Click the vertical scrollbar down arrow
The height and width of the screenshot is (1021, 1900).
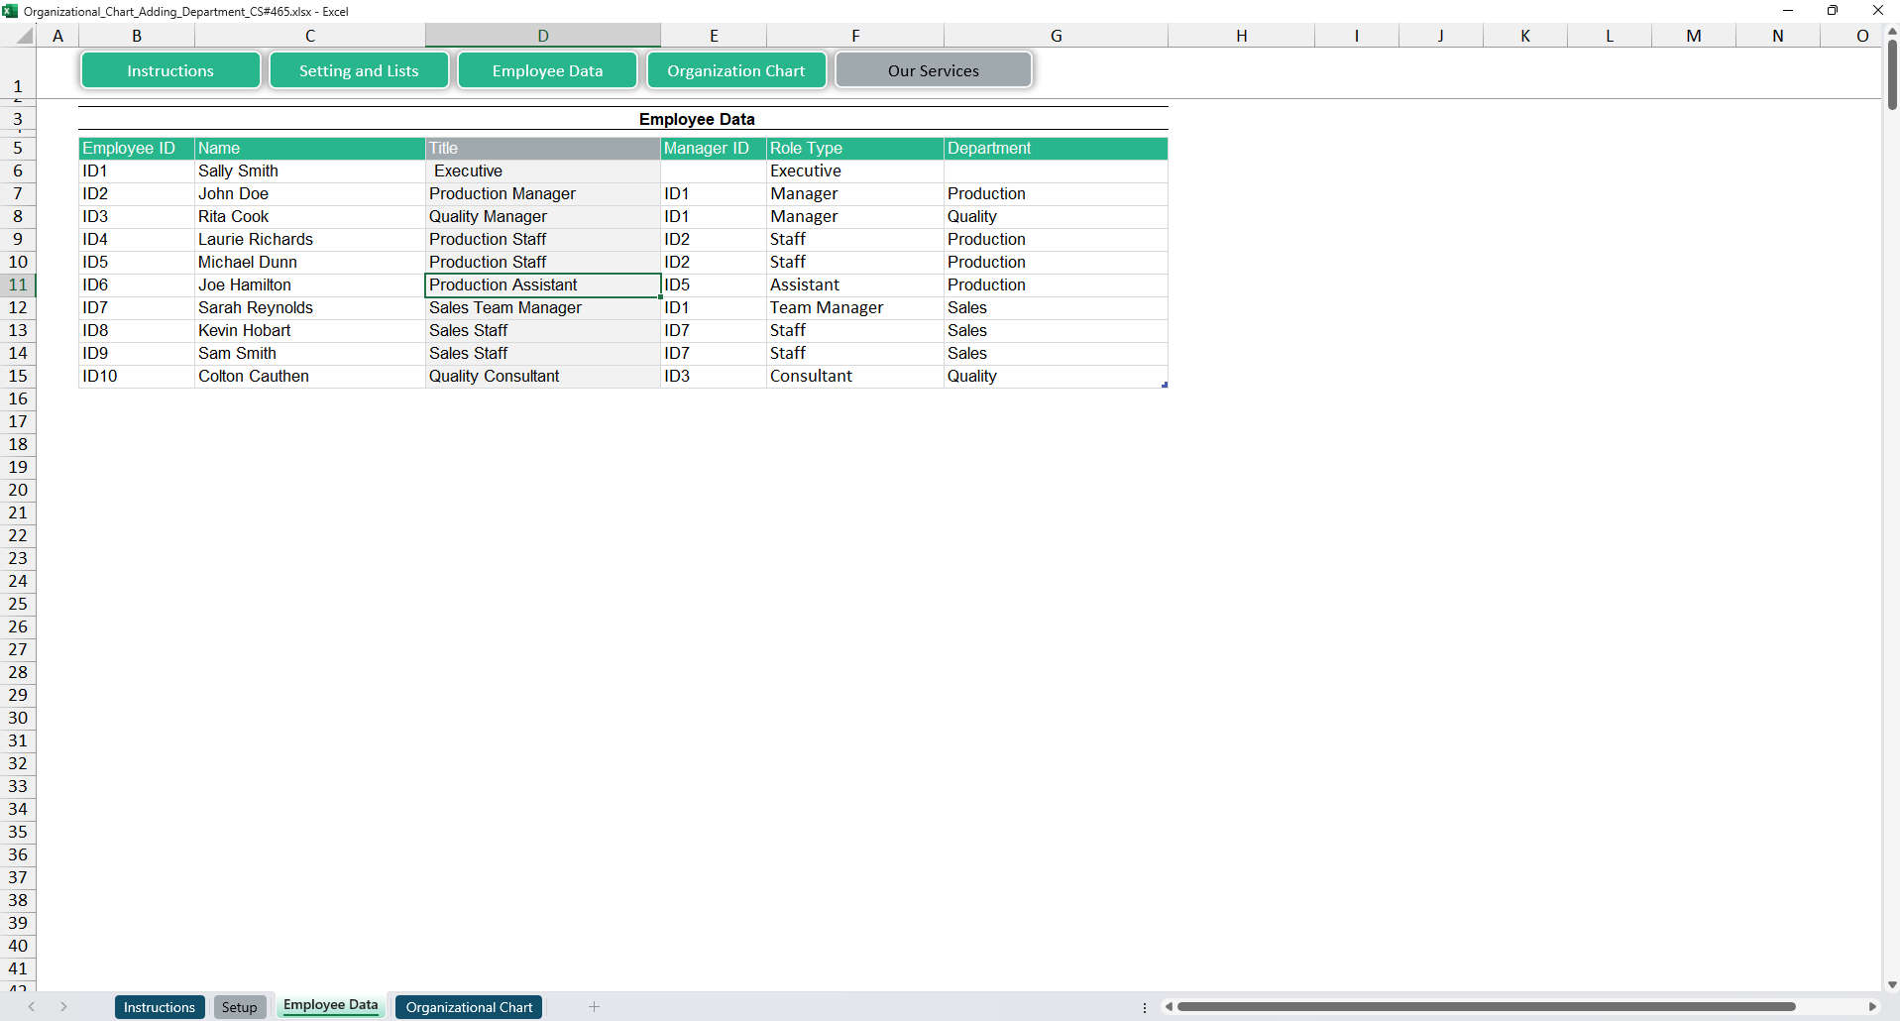coord(1891,984)
